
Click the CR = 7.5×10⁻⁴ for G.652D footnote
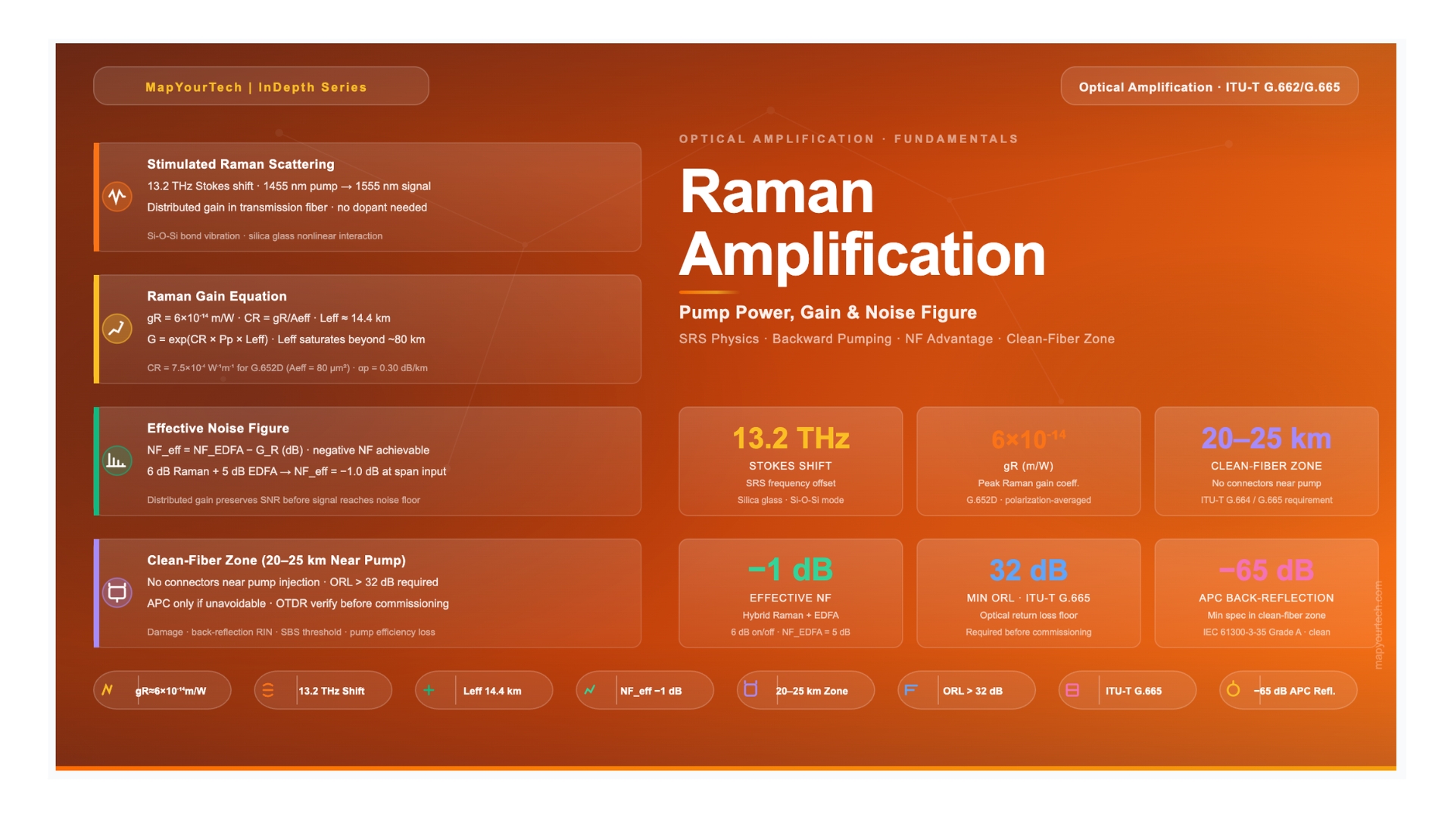pyautogui.click(x=287, y=368)
